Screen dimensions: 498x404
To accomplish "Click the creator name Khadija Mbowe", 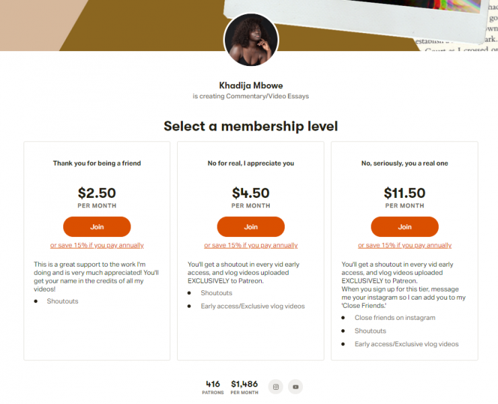I will pyautogui.click(x=250, y=86).
